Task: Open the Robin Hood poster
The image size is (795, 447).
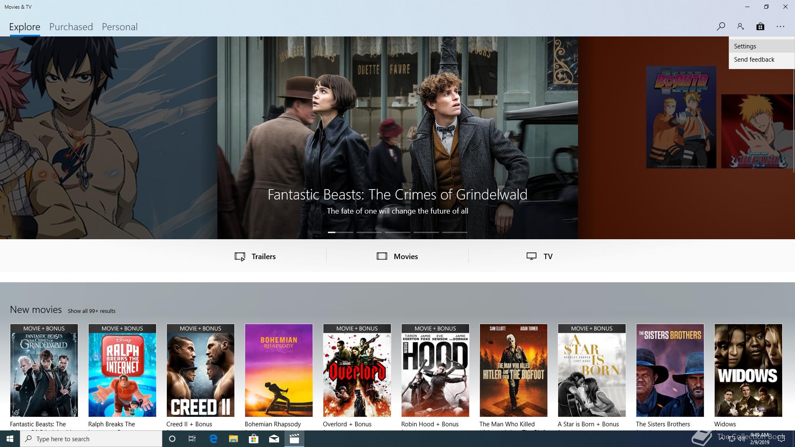Action: pyautogui.click(x=435, y=370)
